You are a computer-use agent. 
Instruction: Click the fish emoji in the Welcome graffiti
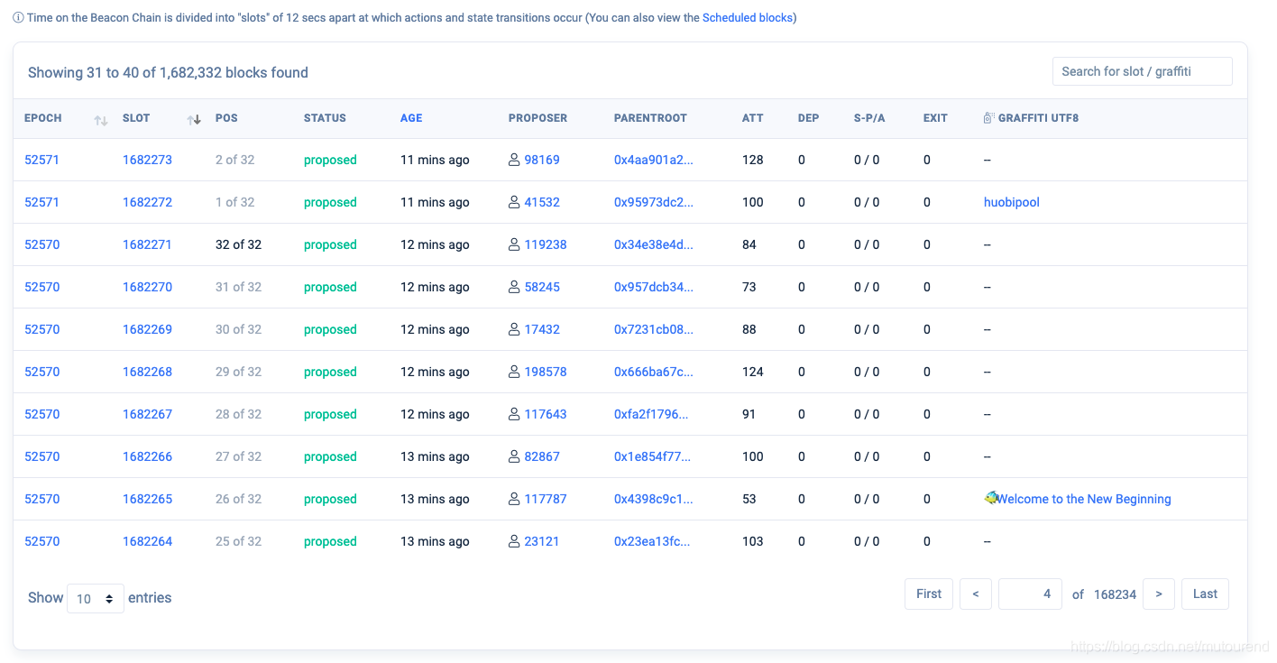pyautogui.click(x=991, y=498)
